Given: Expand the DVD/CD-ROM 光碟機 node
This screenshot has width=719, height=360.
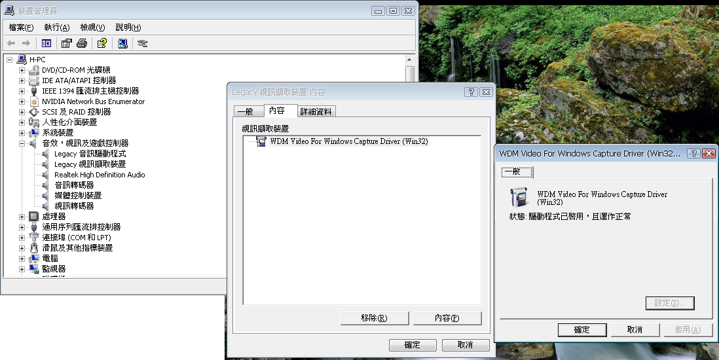Looking at the screenshot, I should pyautogui.click(x=22, y=70).
